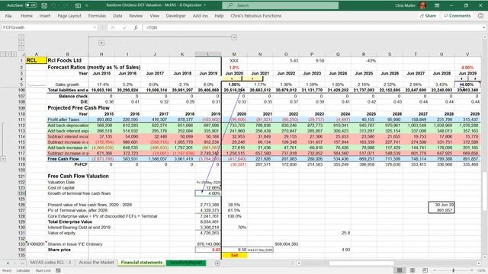Click the Share button
The height and width of the screenshot is (274, 488).
pyautogui.click(x=428, y=15)
